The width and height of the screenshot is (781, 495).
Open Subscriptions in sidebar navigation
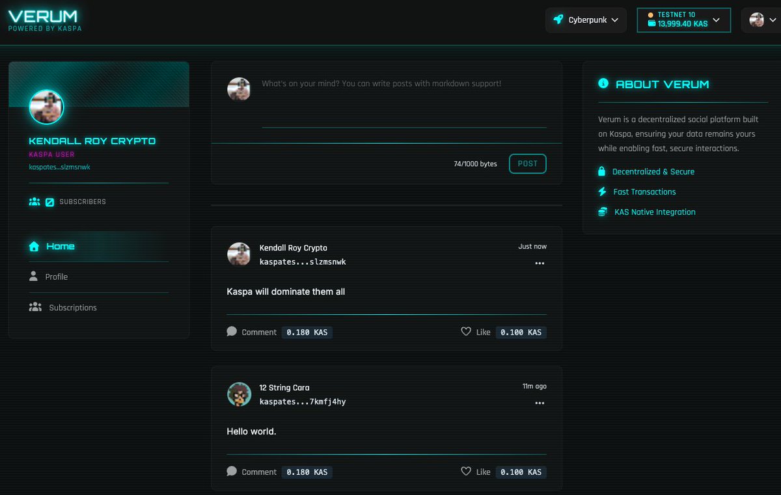pyautogui.click(x=98, y=307)
